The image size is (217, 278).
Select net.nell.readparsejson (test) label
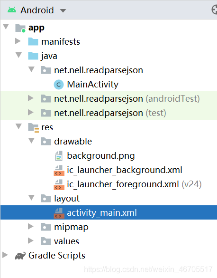click(x=110, y=113)
